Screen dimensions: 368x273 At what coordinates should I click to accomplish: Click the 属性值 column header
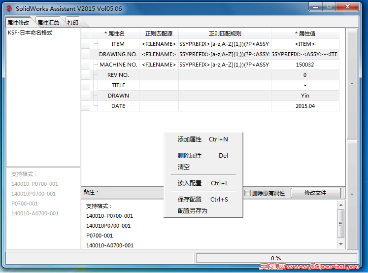tap(305, 34)
